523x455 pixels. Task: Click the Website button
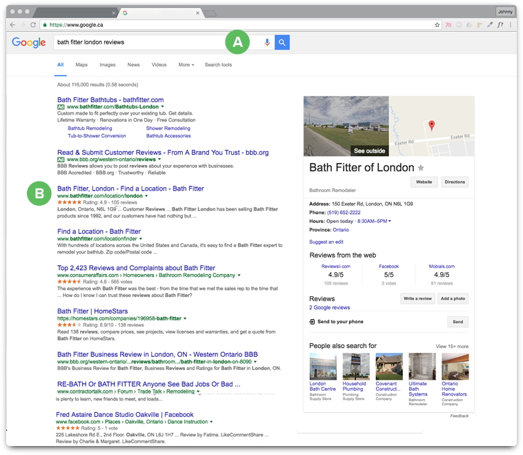click(424, 182)
